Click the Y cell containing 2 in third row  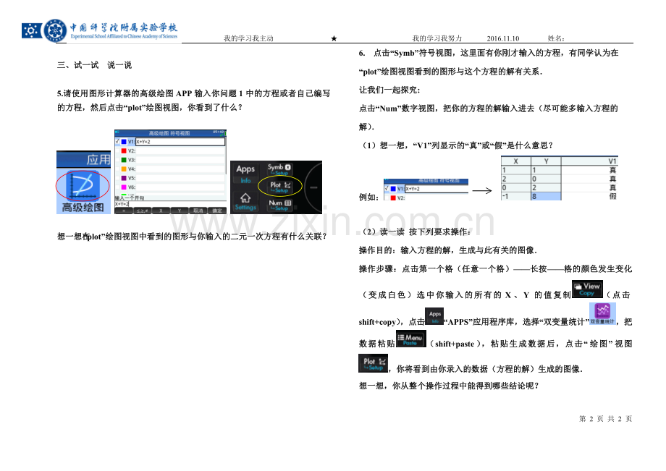pos(546,187)
